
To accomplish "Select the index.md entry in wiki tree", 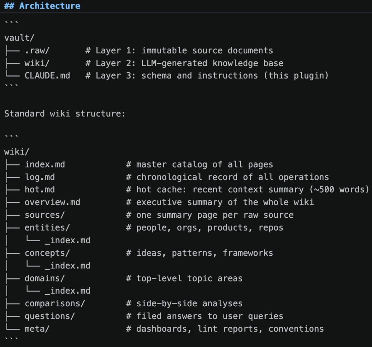I will (x=45, y=164).
